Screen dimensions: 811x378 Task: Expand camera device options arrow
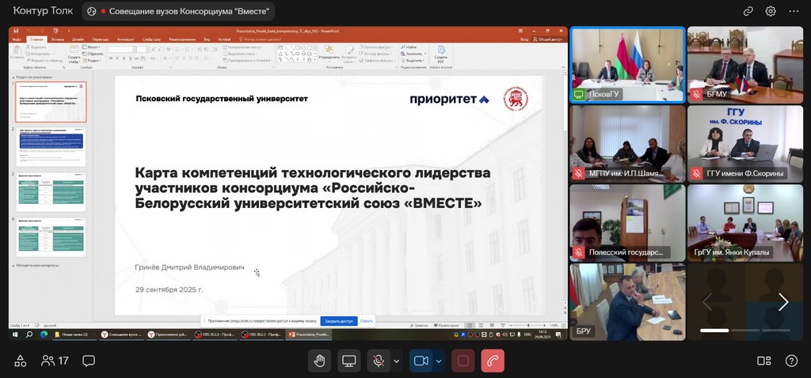tap(438, 361)
